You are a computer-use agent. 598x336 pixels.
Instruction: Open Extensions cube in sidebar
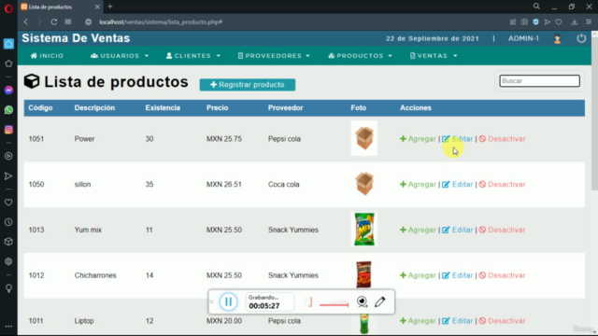point(8,242)
